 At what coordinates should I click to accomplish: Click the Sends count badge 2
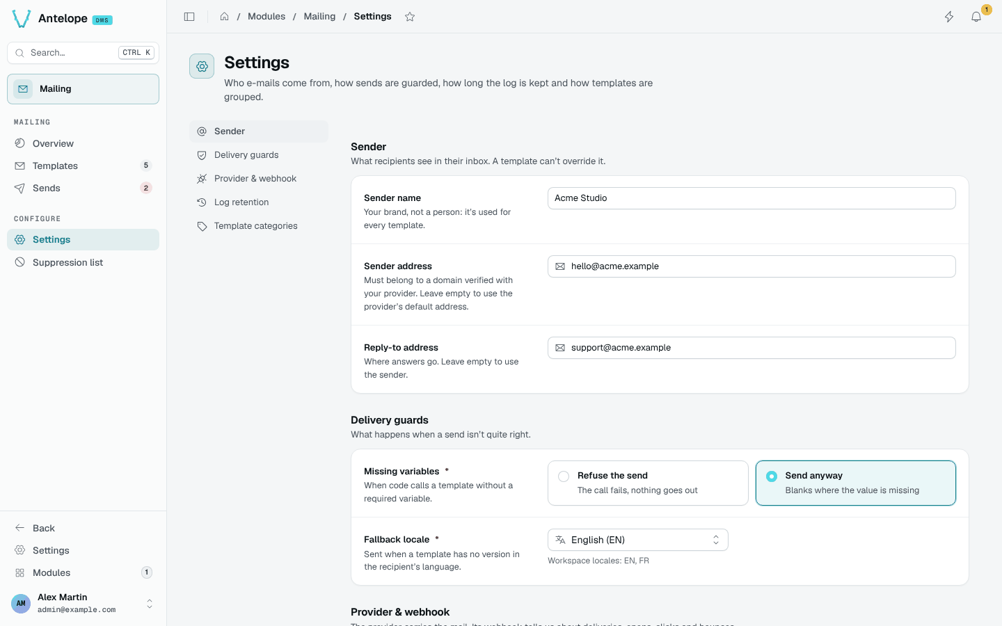point(146,188)
